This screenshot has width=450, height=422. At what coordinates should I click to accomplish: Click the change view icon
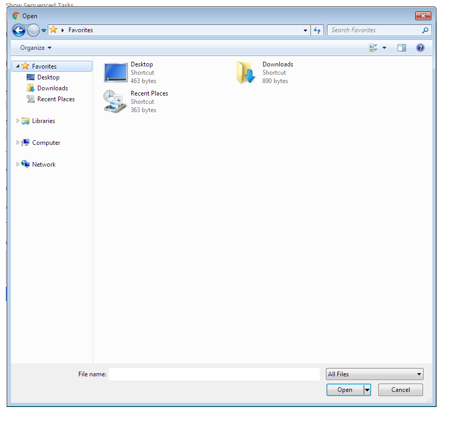(x=374, y=48)
